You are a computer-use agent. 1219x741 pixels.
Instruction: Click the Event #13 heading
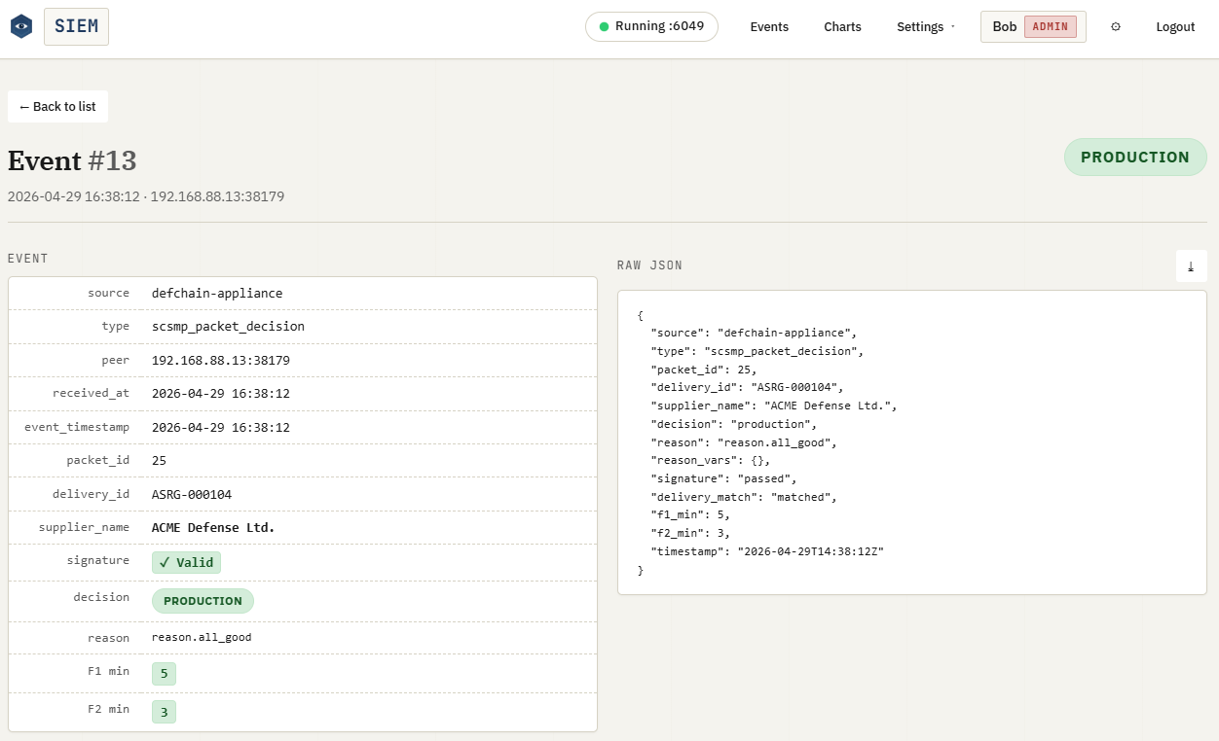pyautogui.click(x=72, y=160)
